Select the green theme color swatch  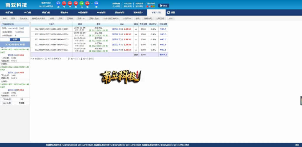(154, 6)
